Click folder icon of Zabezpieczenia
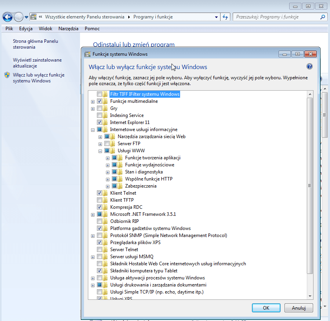The height and width of the screenshot is (321, 330). [120, 186]
